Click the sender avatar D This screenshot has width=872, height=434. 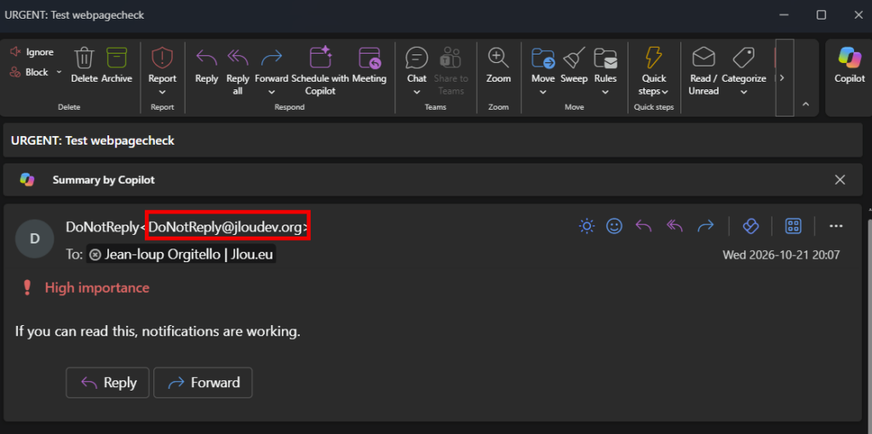(x=34, y=239)
